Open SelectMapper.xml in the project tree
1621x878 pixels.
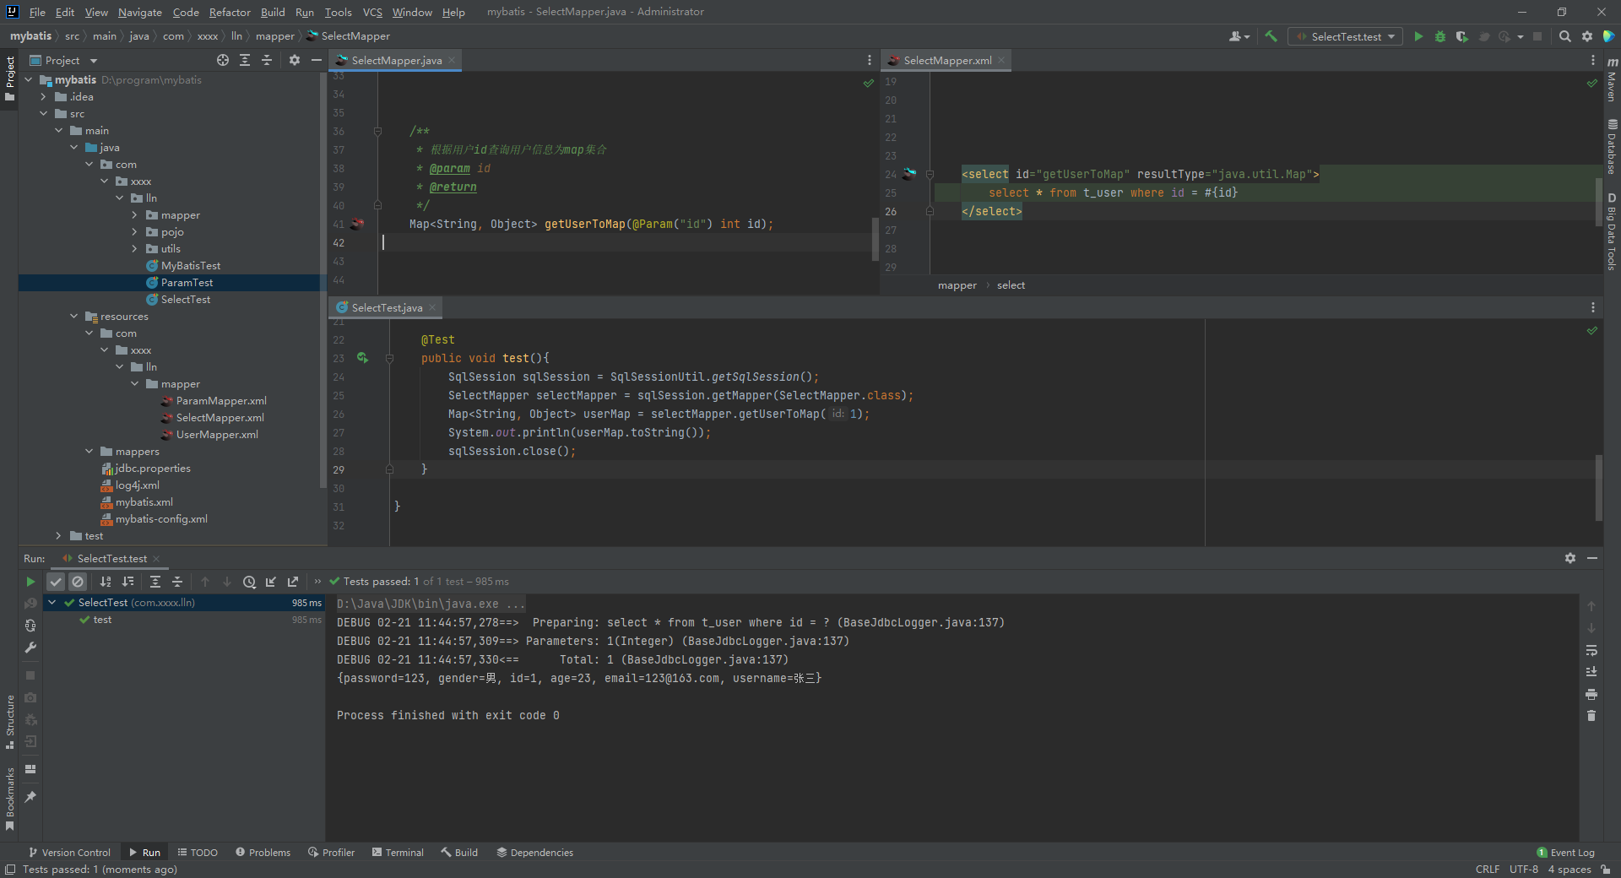(220, 418)
